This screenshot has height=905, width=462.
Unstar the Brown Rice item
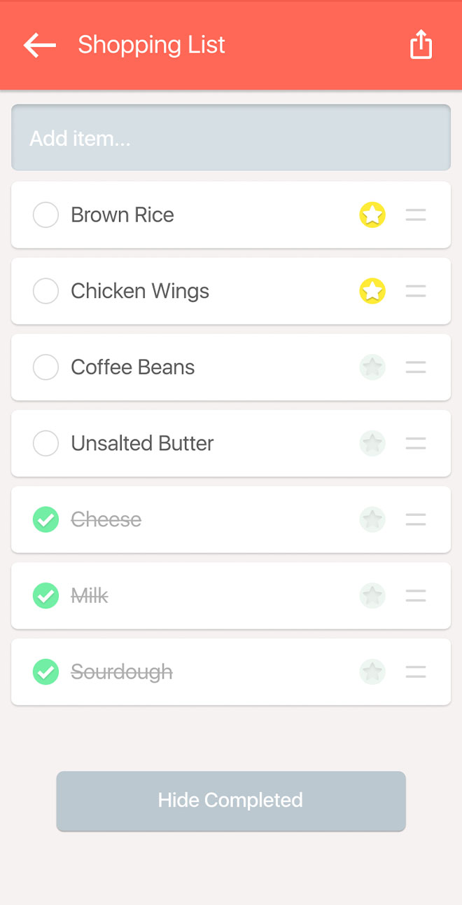[372, 215]
